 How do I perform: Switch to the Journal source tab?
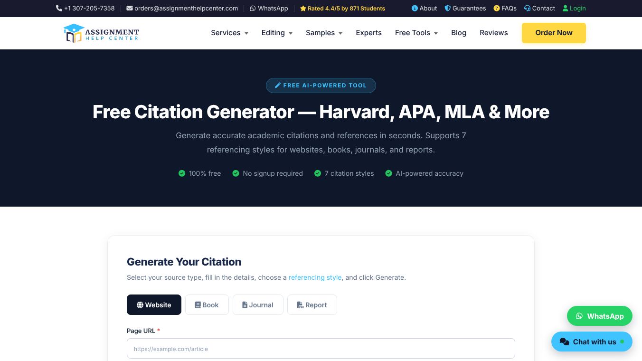(x=258, y=305)
